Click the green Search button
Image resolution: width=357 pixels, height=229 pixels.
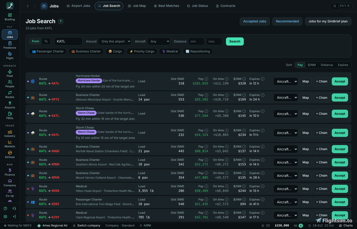tap(235, 41)
